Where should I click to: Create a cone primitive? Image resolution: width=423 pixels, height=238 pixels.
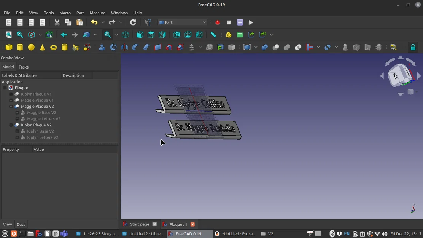pyautogui.click(x=42, y=47)
